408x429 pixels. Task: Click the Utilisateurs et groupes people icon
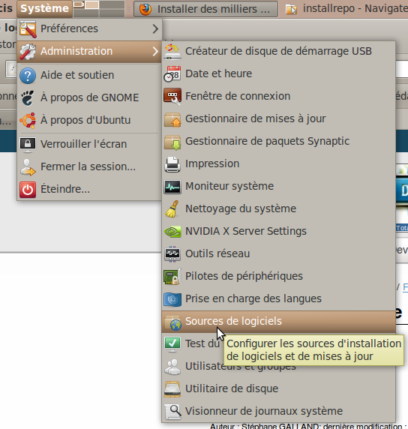point(172,367)
